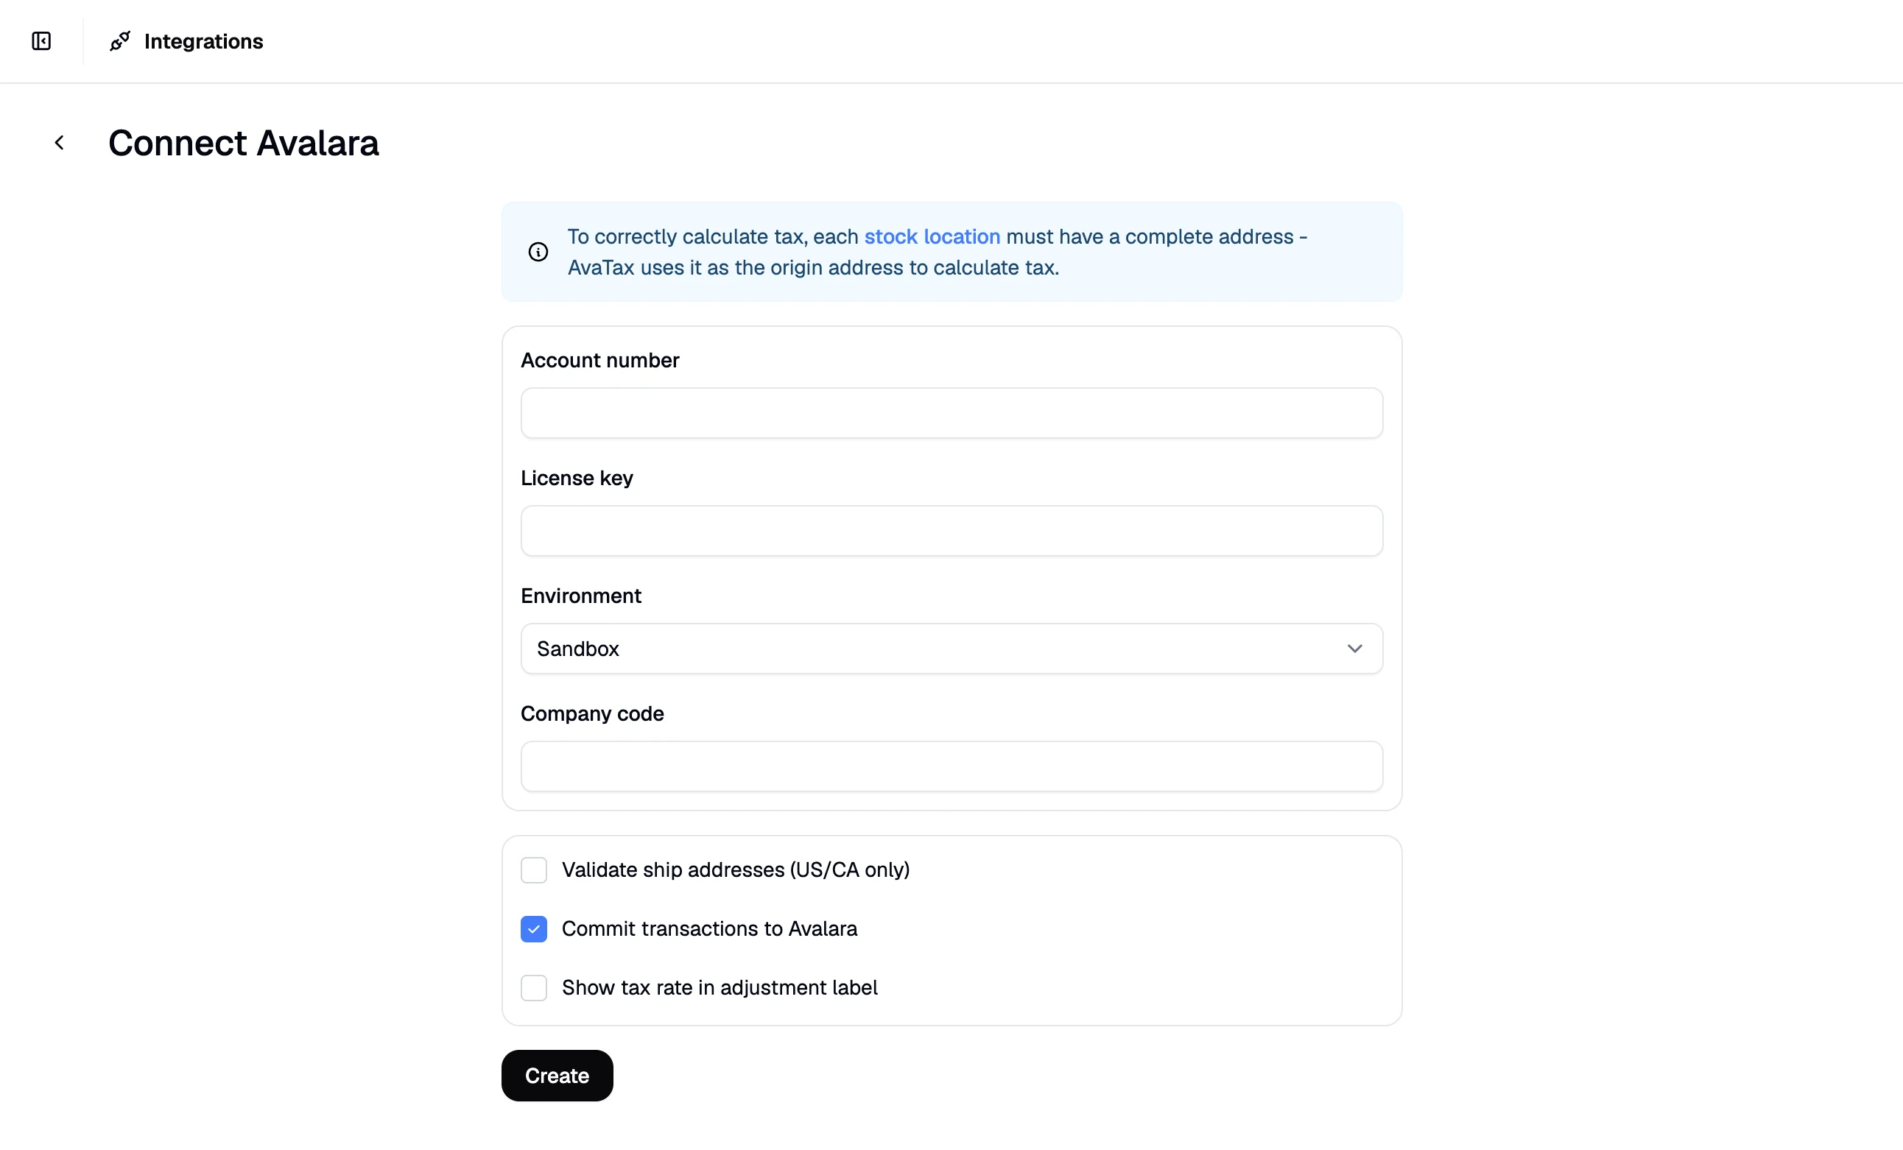Focus the Account number field
1903x1150 pixels.
coord(951,413)
